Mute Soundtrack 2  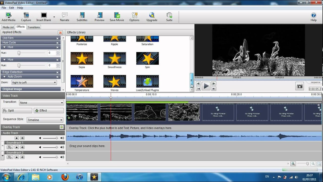click(22, 157)
